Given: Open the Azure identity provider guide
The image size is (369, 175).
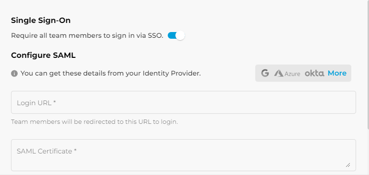Looking at the screenshot, I should (287, 73).
